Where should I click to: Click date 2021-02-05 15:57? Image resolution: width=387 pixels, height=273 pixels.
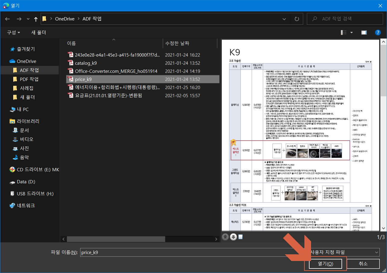(x=183, y=96)
